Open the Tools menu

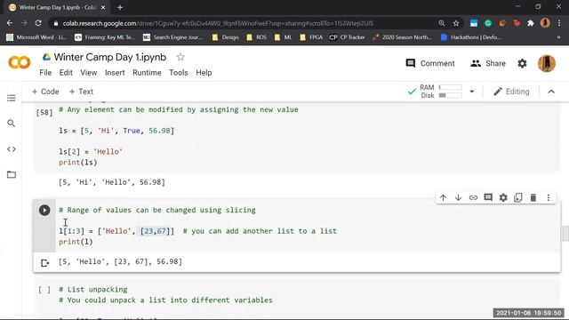click(x=179, y=73)
